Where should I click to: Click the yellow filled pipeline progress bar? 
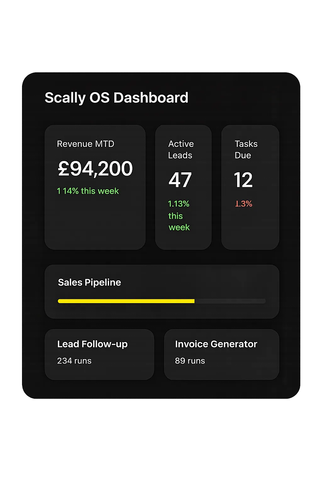pyautogui.click(x=126, y=301)
